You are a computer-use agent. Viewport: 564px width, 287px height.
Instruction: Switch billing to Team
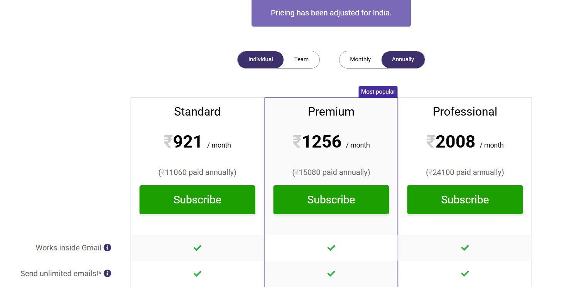(301, 59)
